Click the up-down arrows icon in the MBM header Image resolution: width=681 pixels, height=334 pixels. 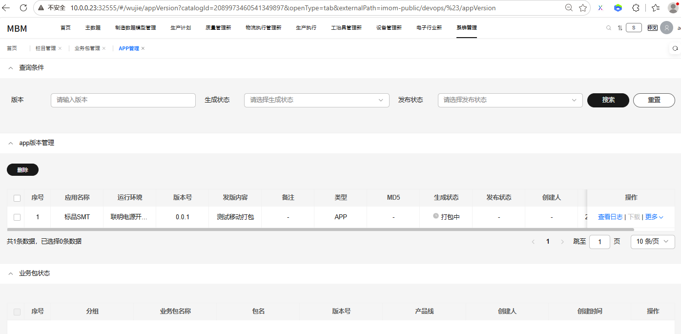[x=620, y=28]
